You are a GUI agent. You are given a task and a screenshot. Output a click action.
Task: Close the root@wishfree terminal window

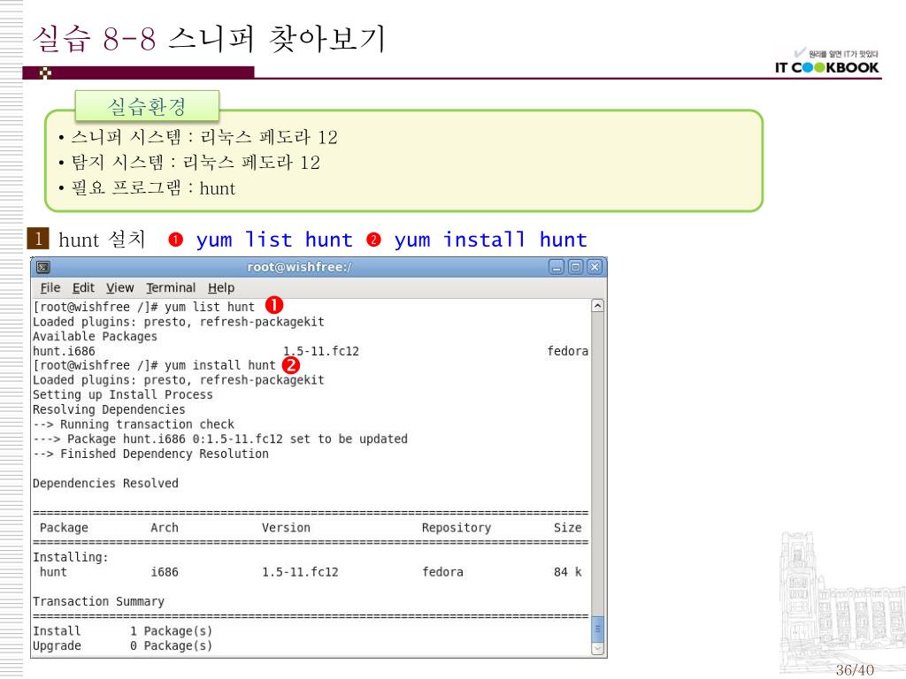(x=595, y=267)
